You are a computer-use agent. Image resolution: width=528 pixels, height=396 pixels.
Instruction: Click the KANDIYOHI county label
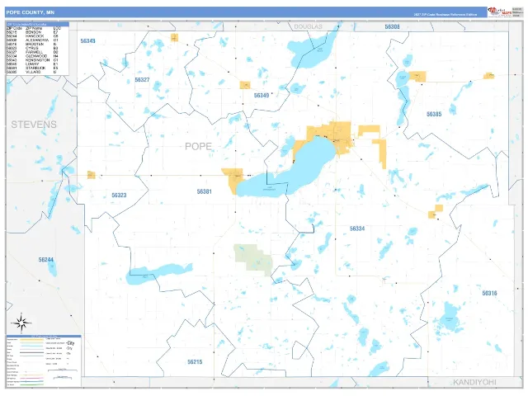(x=474, y=382)
